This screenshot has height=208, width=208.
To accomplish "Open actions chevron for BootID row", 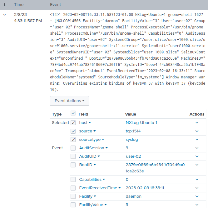I will pos(197,165).
